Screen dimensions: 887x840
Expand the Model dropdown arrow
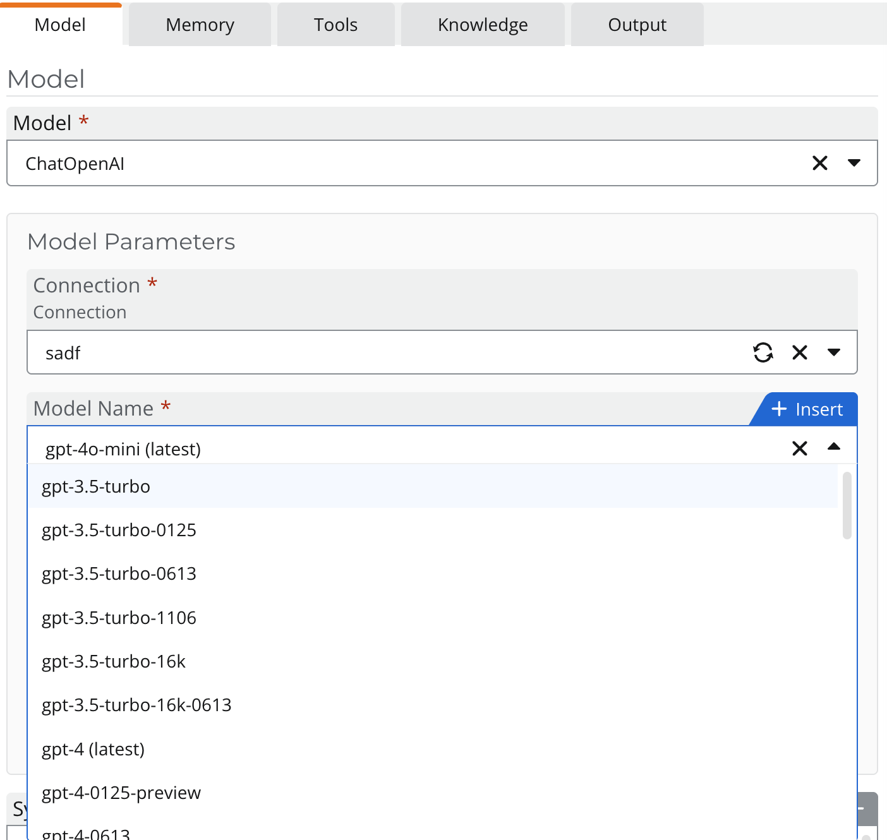[x=854, y=164]
